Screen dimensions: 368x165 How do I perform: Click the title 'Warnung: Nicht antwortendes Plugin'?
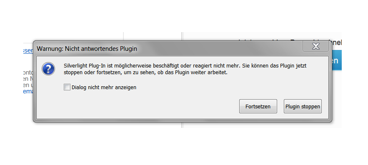click(87, 49)
